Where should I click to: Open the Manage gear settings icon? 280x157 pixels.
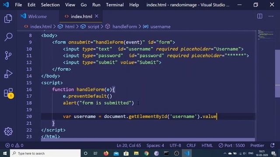(8, 132)
